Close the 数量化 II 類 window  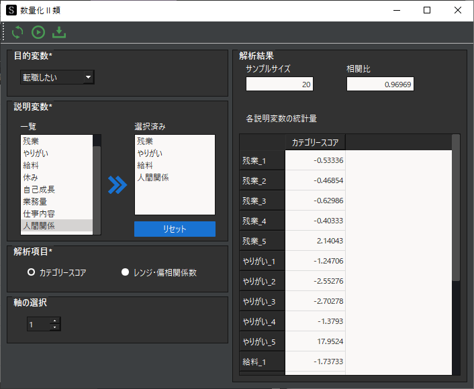[458, 10]
